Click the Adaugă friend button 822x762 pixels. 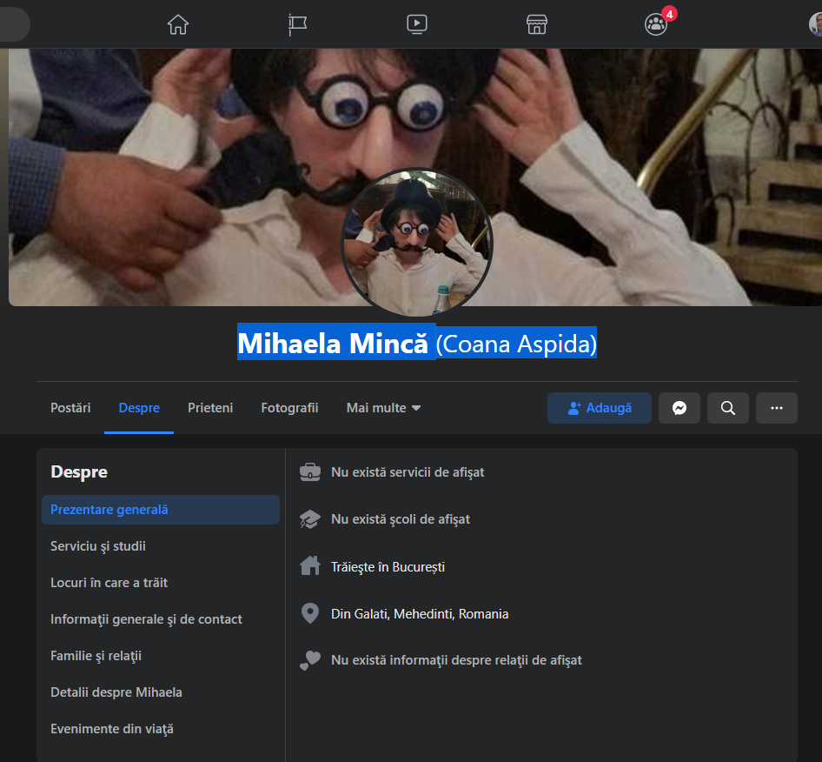(600, 408)
